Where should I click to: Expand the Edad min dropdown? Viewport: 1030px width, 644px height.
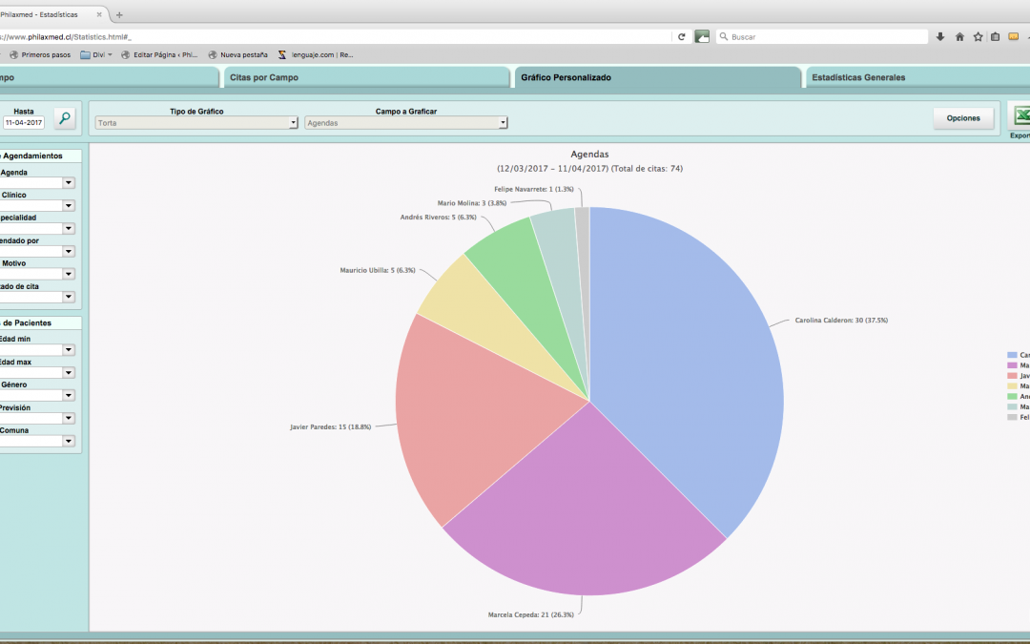69,349
